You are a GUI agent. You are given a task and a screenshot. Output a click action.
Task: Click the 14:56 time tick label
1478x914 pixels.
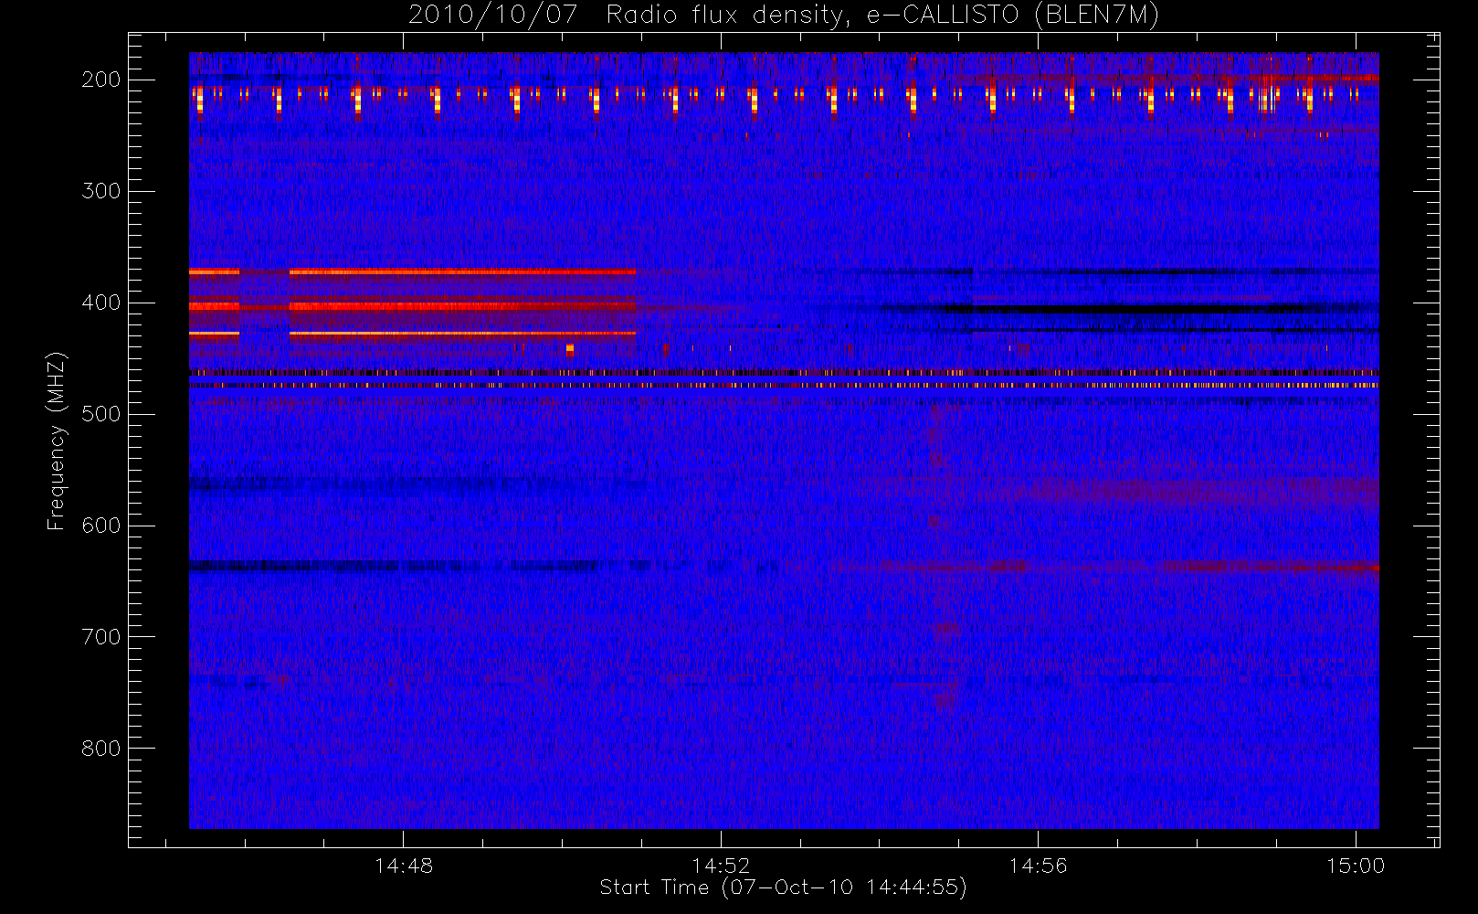coord(1038,866)
